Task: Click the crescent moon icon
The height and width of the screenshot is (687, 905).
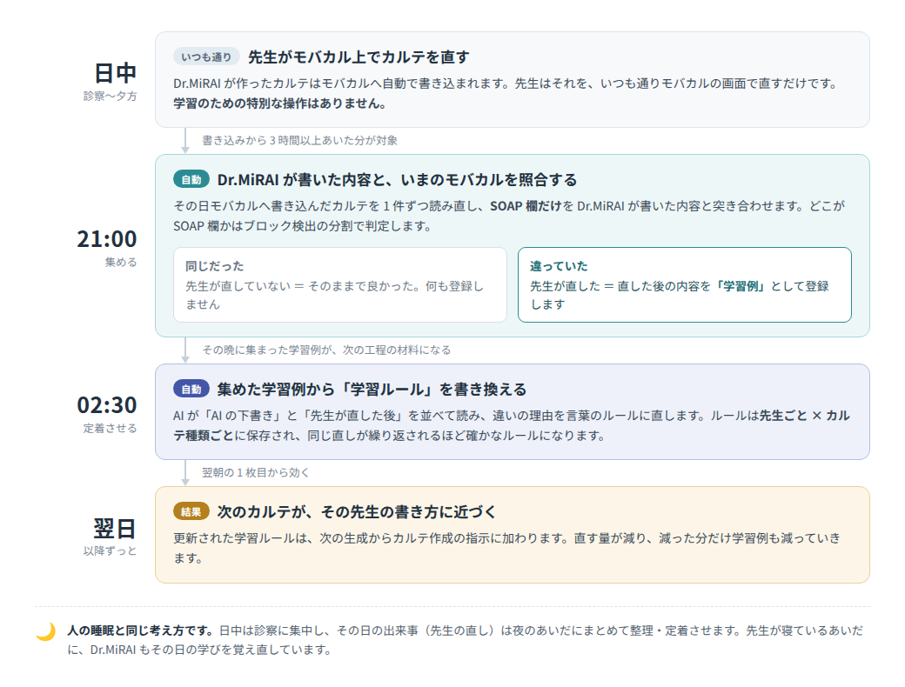Action: tap(45, 631)
